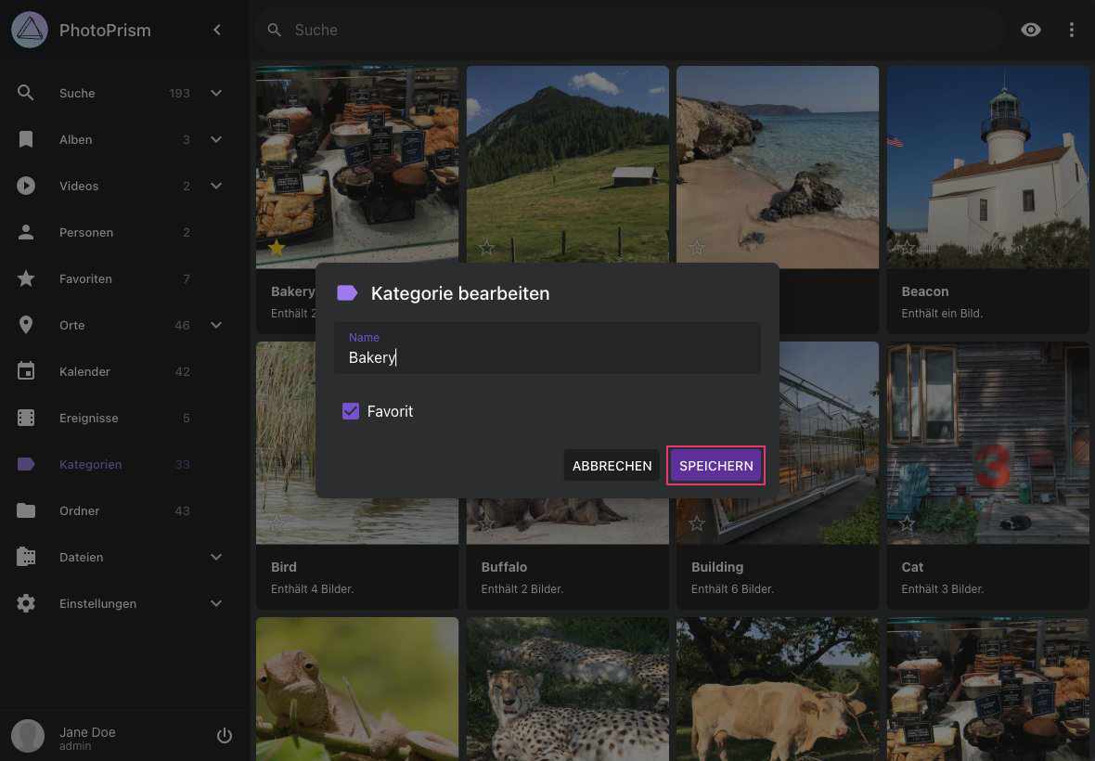The width and height of the screenshot is (1095, 761).
Task: Expand the Orte submenu chevron
Action: click(x=216, y=326)
